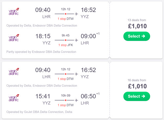Click plane icon on the 9h 45 route
164x120 pixels.
(76, 40)
